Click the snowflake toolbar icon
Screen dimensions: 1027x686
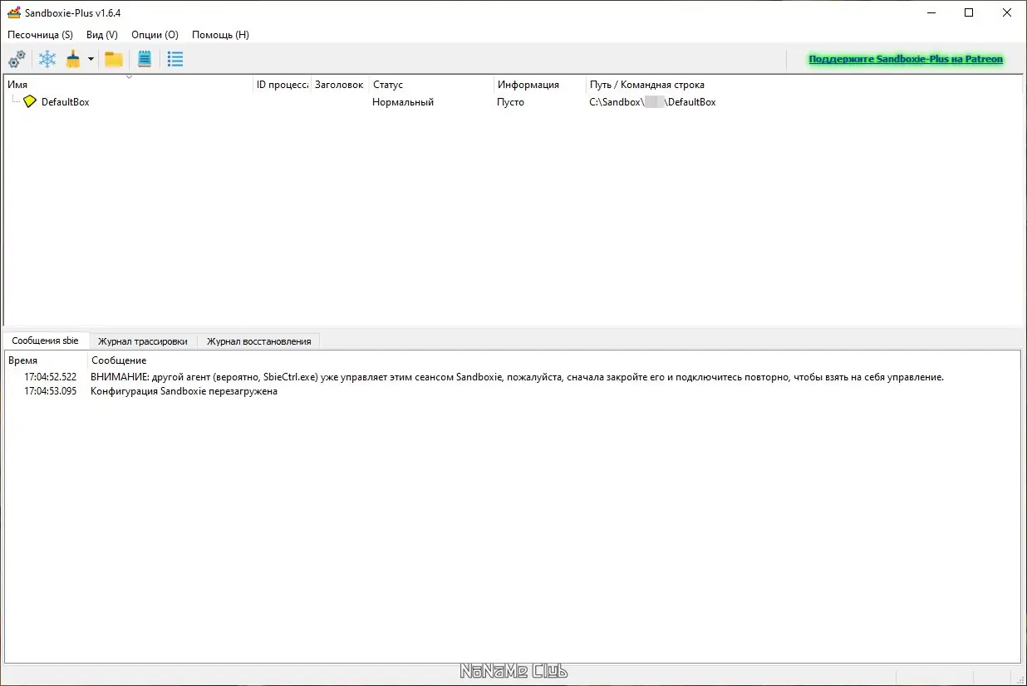(48, 59)
